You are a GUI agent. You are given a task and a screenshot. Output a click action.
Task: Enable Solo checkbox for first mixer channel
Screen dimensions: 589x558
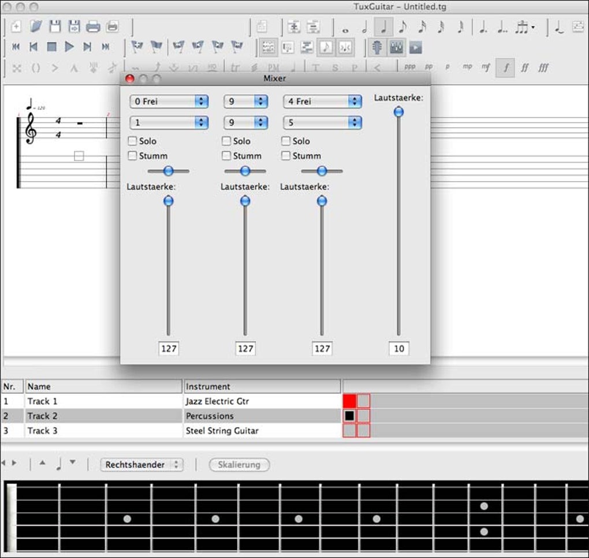click(x=132, y=141)
